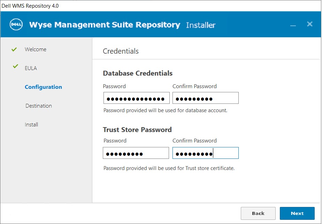Image resolution: width=322 pixels, height=224 pixels.
Task: Click the Trust Store Password field
Action: 136,153
